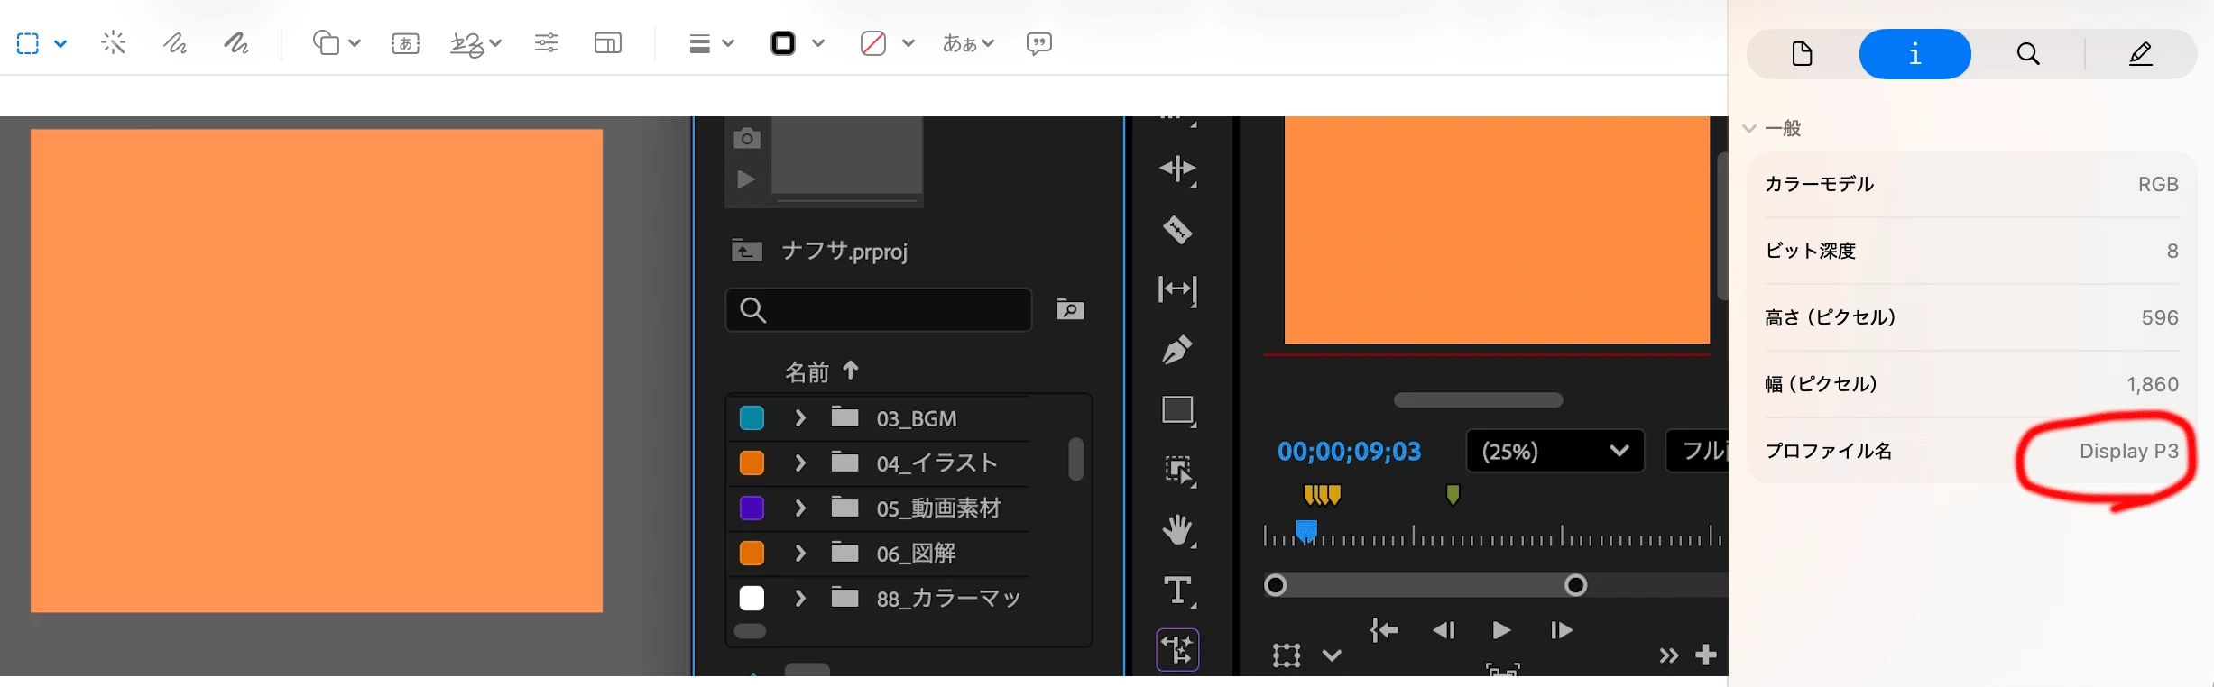Open the Signature dropdown
2214x687 pixels.
pos(475,43)
